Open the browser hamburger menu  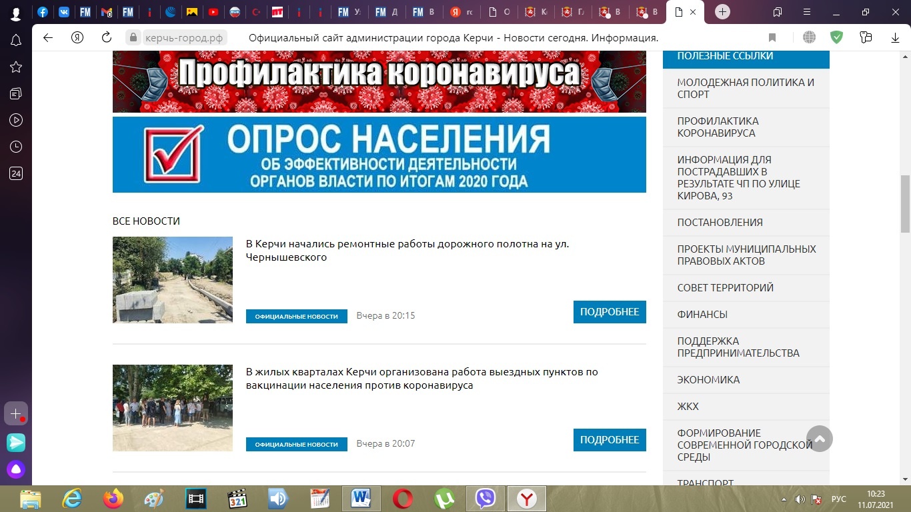point(807,12)
